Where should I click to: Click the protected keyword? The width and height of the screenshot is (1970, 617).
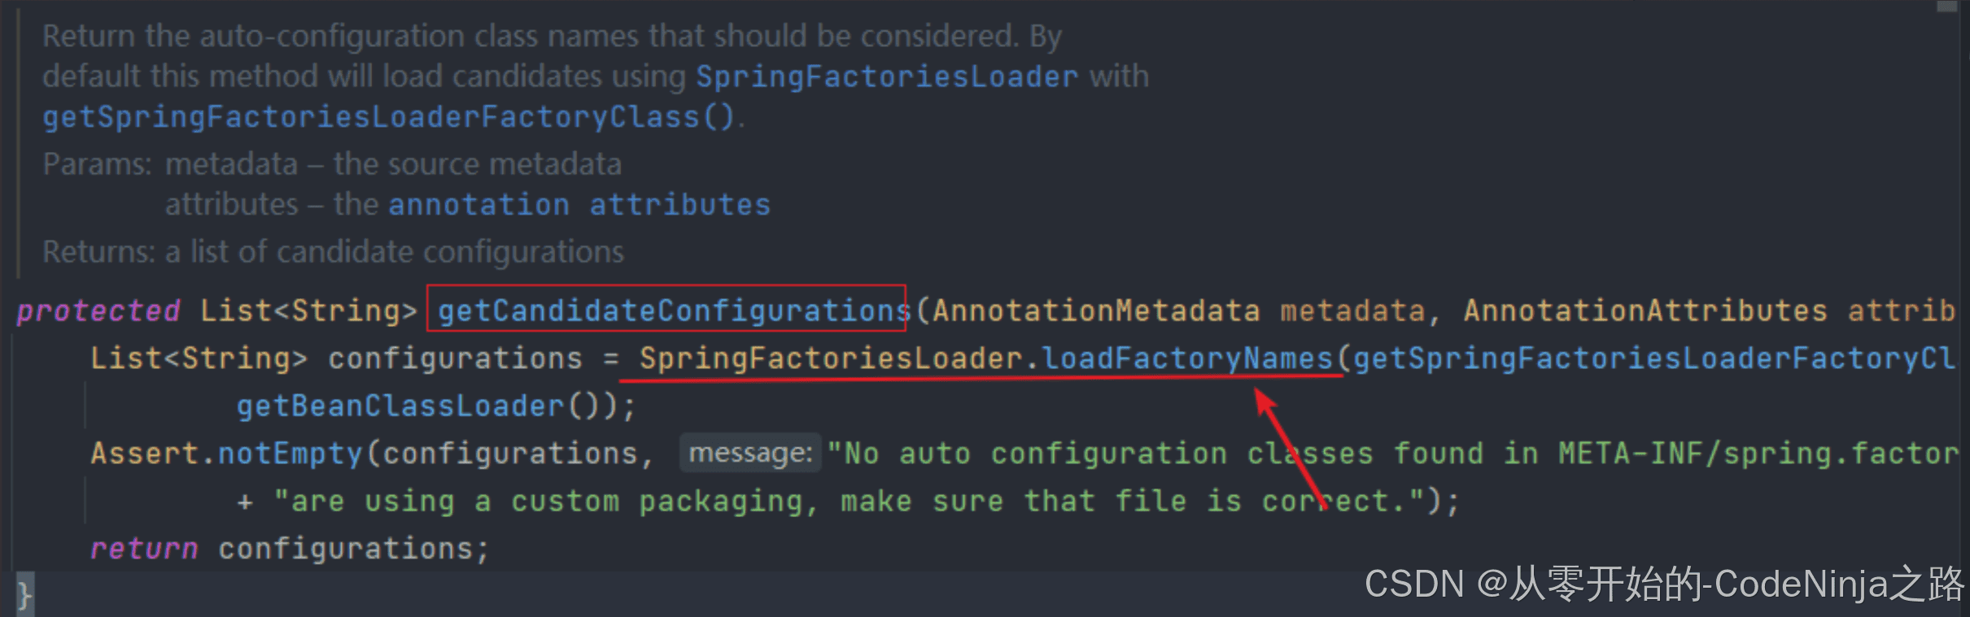(x=98, y=311)
